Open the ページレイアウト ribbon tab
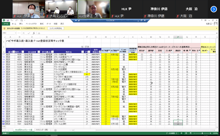The height and width of the screenshot is (136, 220). [31, 24]
